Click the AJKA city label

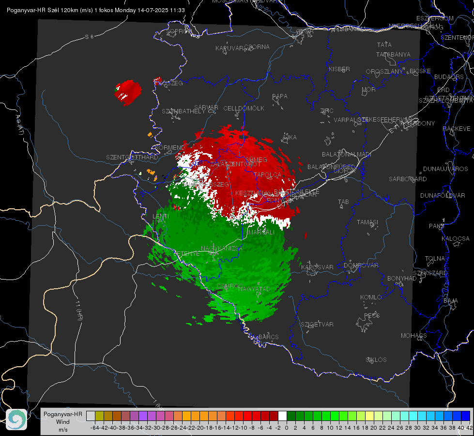290,138
